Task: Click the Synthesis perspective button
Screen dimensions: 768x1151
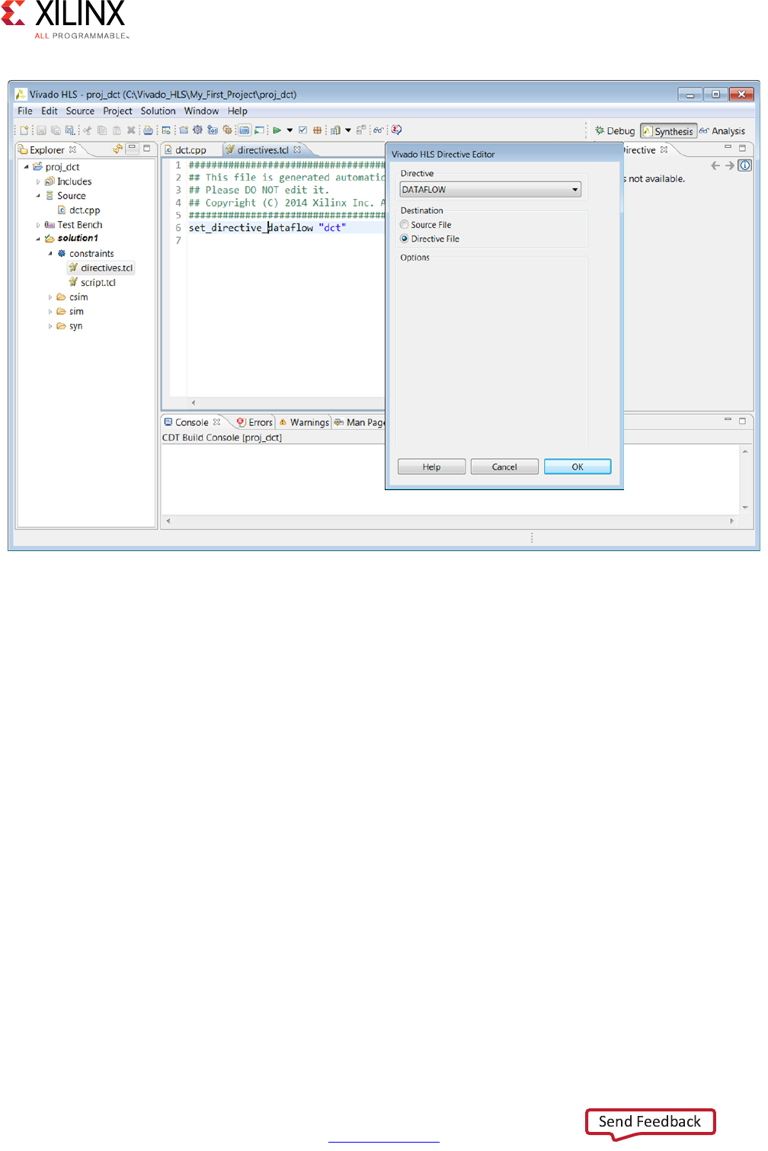Action: [668, 131]
